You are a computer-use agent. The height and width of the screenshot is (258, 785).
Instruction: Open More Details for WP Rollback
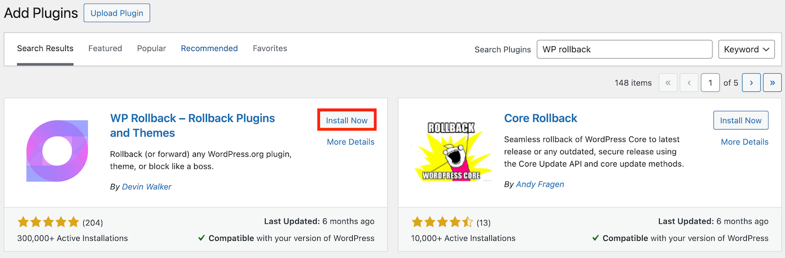click(x=351, y=142)
